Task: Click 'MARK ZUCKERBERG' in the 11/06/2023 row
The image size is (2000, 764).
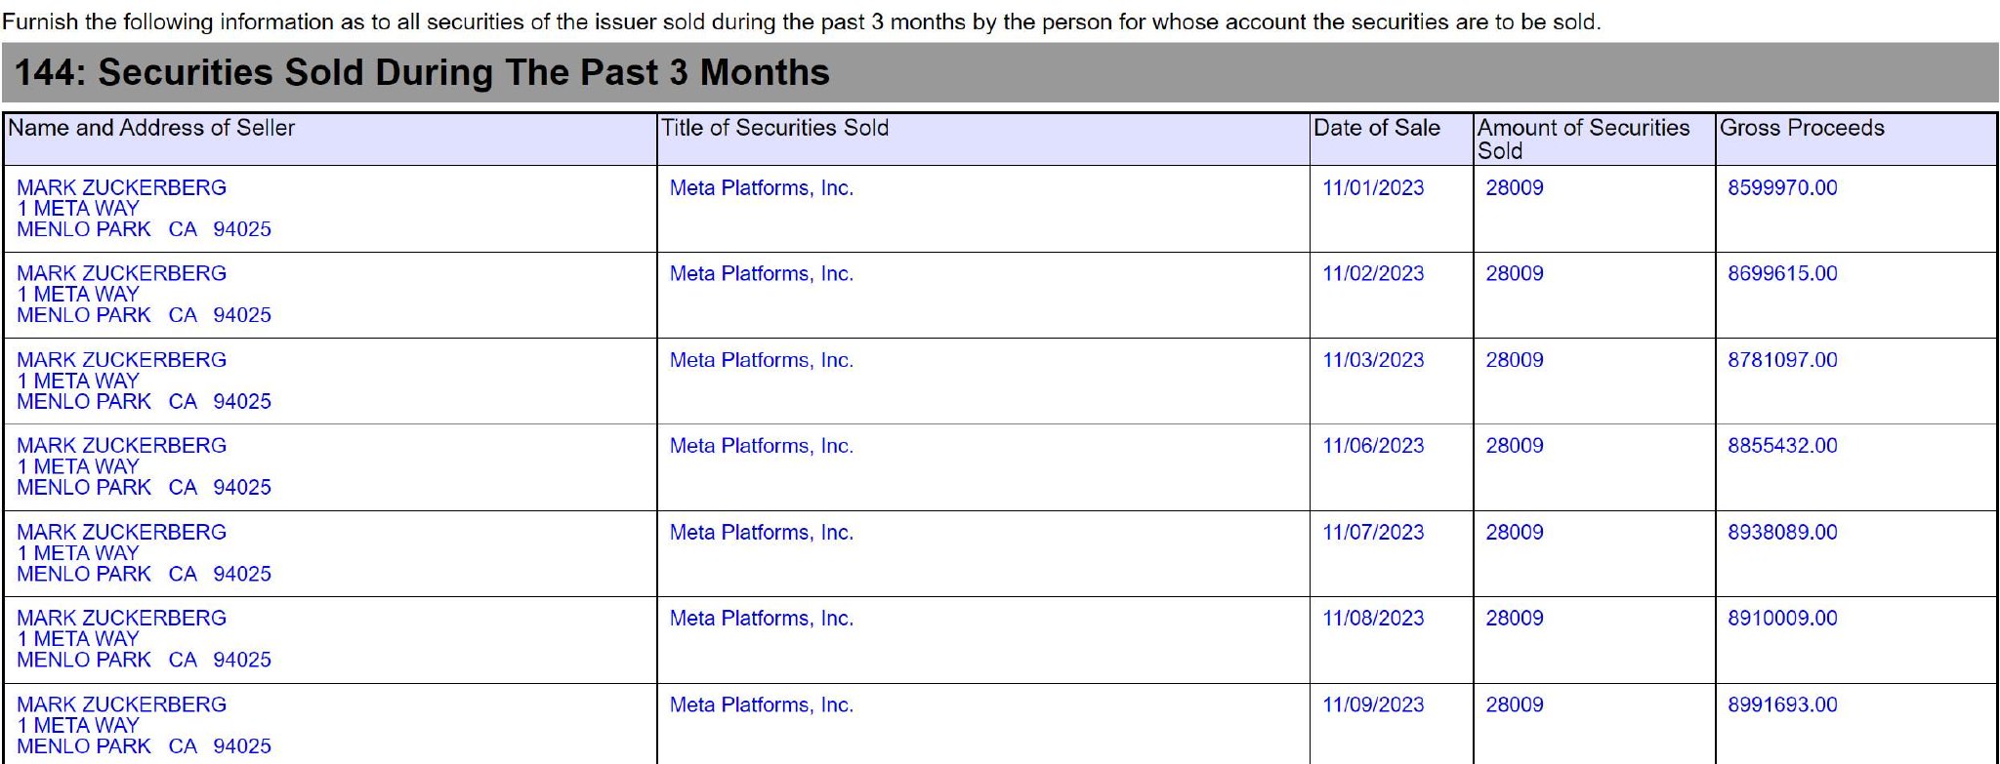Action: pos(121,446)
